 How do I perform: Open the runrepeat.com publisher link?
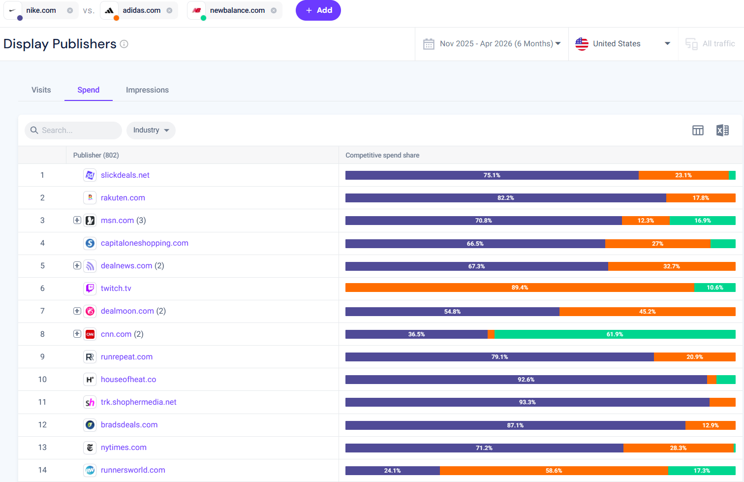126,357
